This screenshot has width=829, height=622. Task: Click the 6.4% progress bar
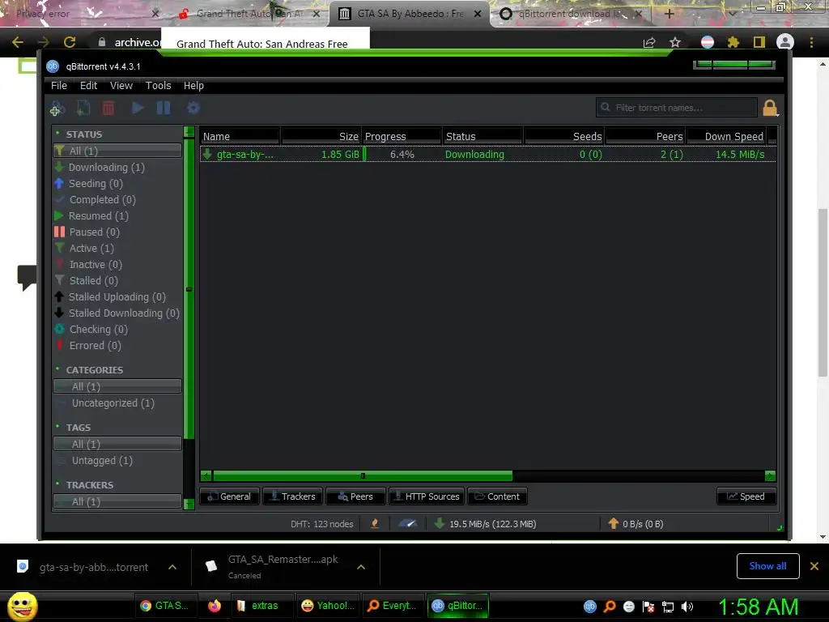(x=402, y=155)
